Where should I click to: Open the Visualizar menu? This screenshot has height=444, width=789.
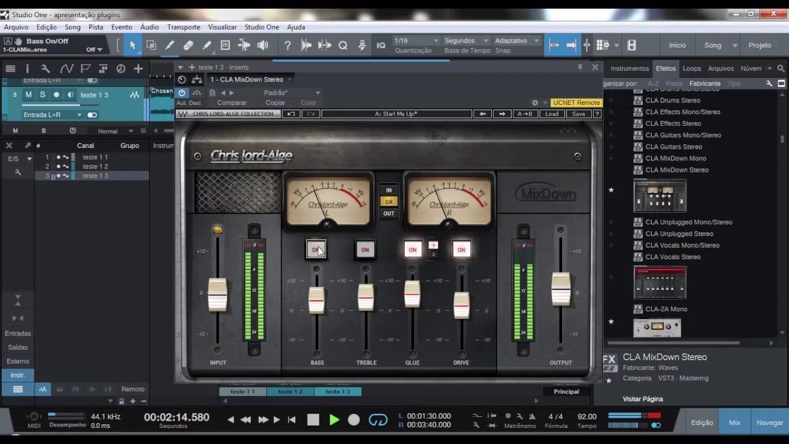[222, 27]
